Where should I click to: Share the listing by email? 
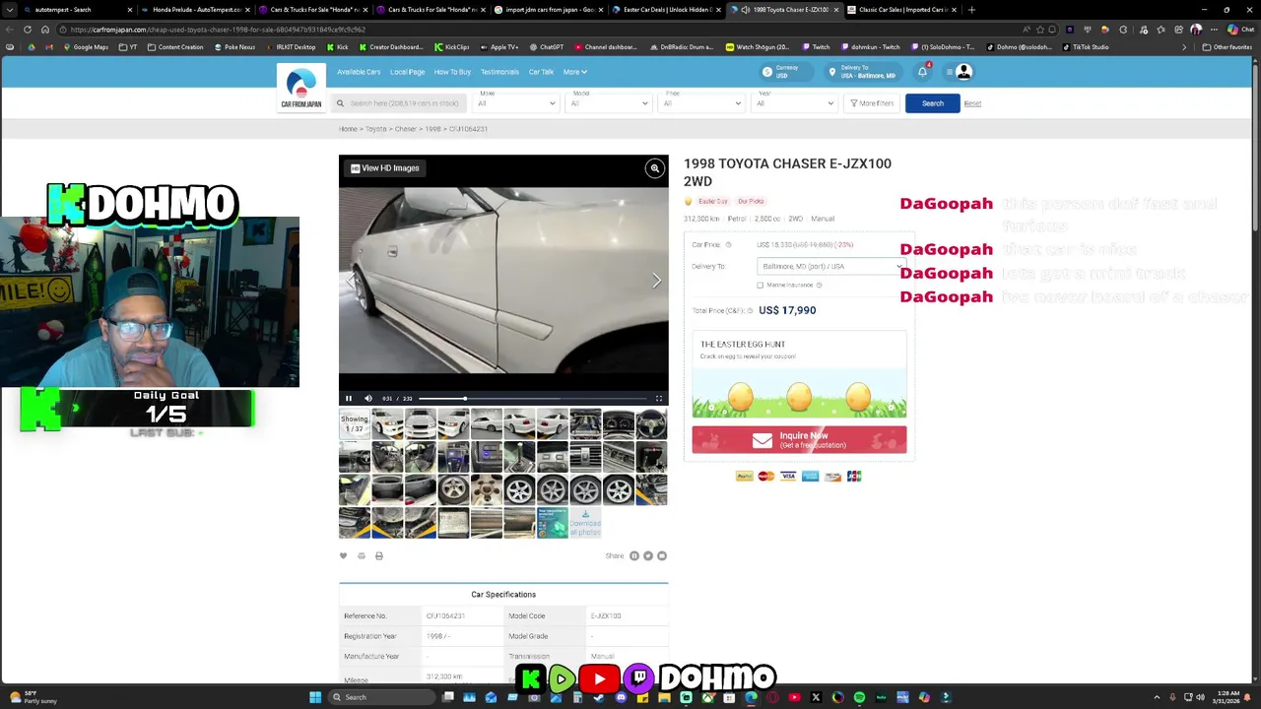662,555
